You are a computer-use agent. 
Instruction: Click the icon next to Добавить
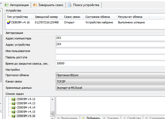pyautogui.click(x=83, y=118)
